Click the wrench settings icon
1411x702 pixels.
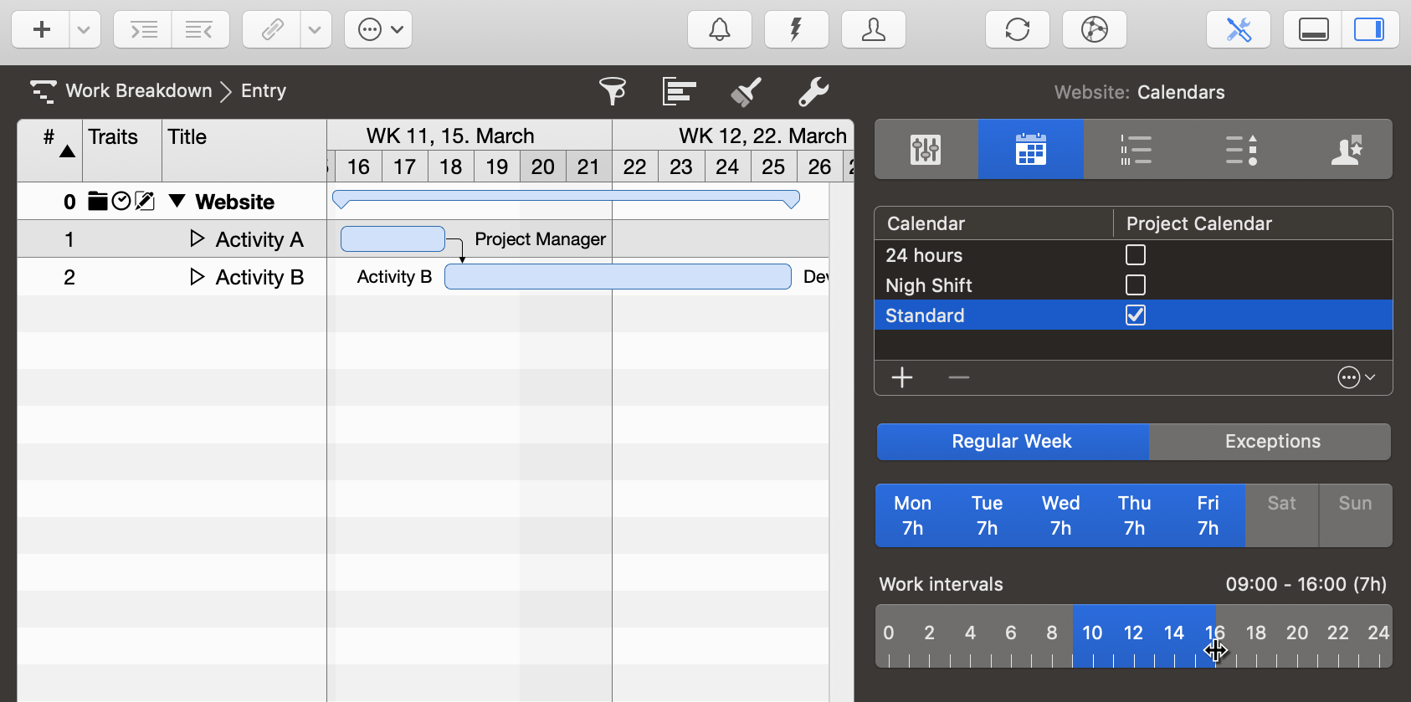tap(813, 91)
